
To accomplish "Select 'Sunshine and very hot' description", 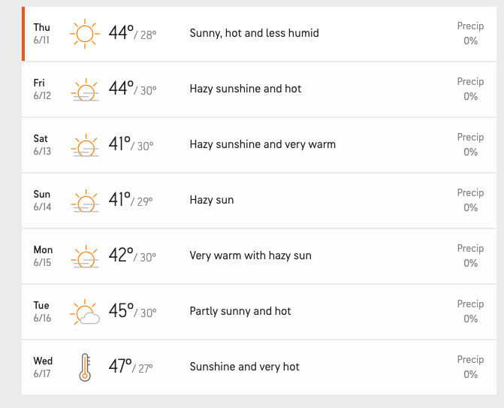I will pyautogui.click(x=245, y=367).
